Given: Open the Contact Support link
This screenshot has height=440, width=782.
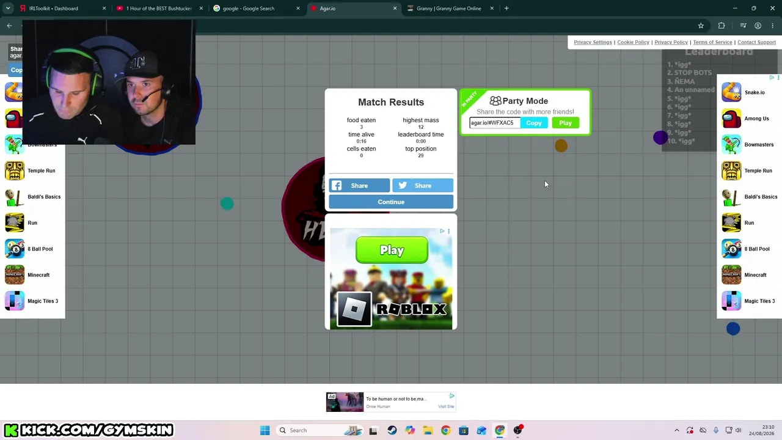Looking at the screenshot, I should coord(756,42).
